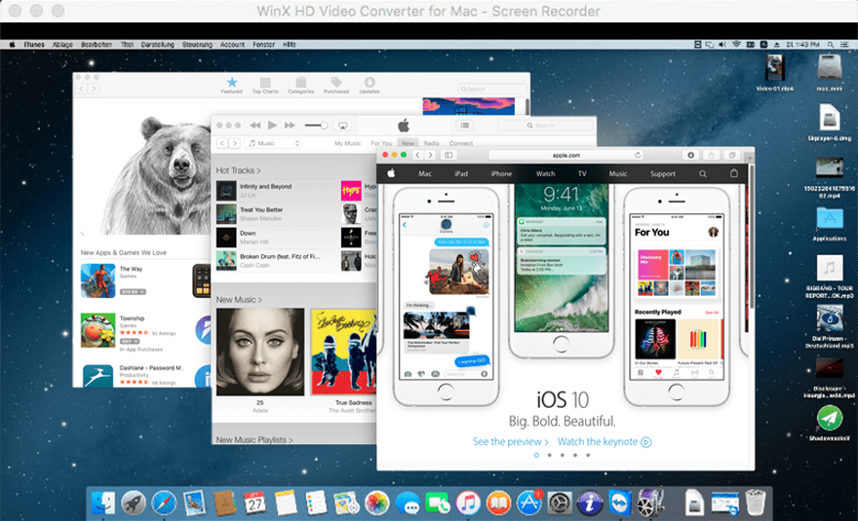This screenshot has height=521, width=858.
Task: Click the App Store search field
Action: coord(492,89)
